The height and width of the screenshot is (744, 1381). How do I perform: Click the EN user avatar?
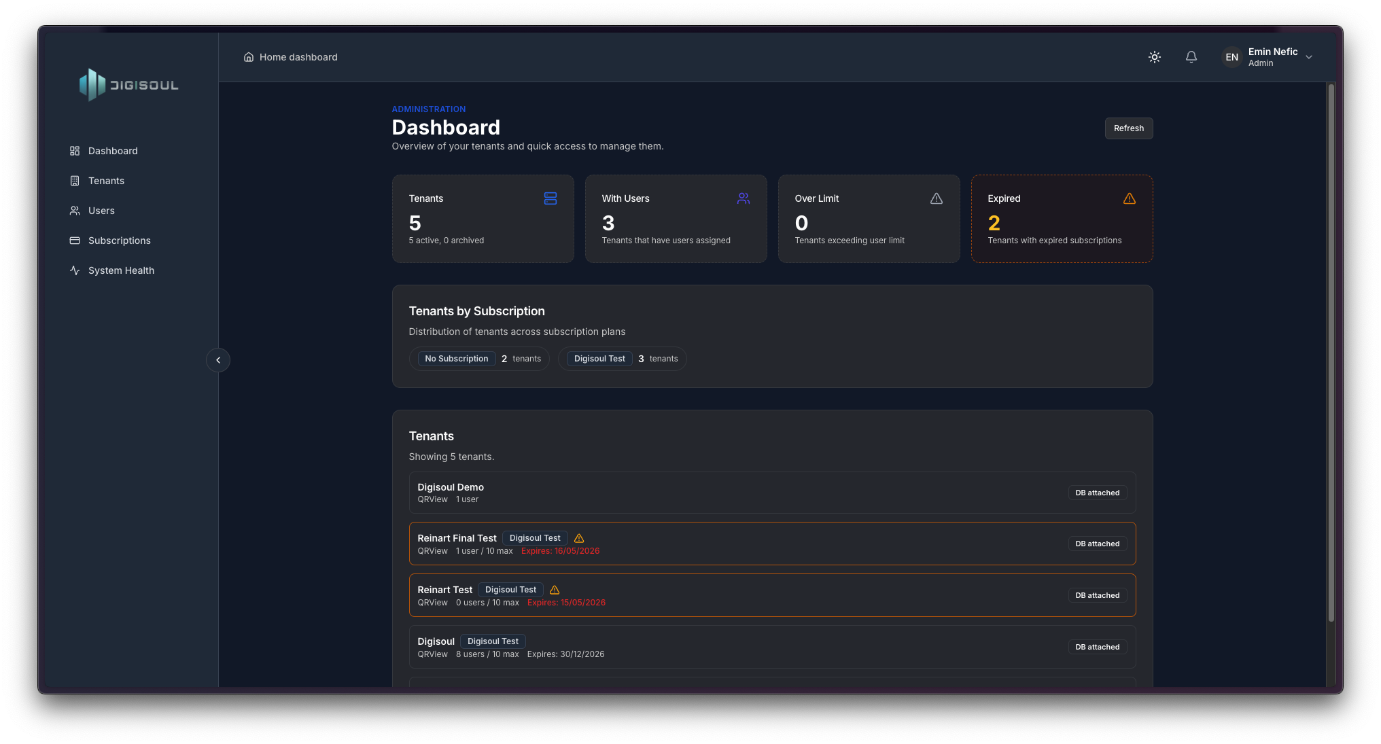pyautogui.click(x=1231, y=57)
